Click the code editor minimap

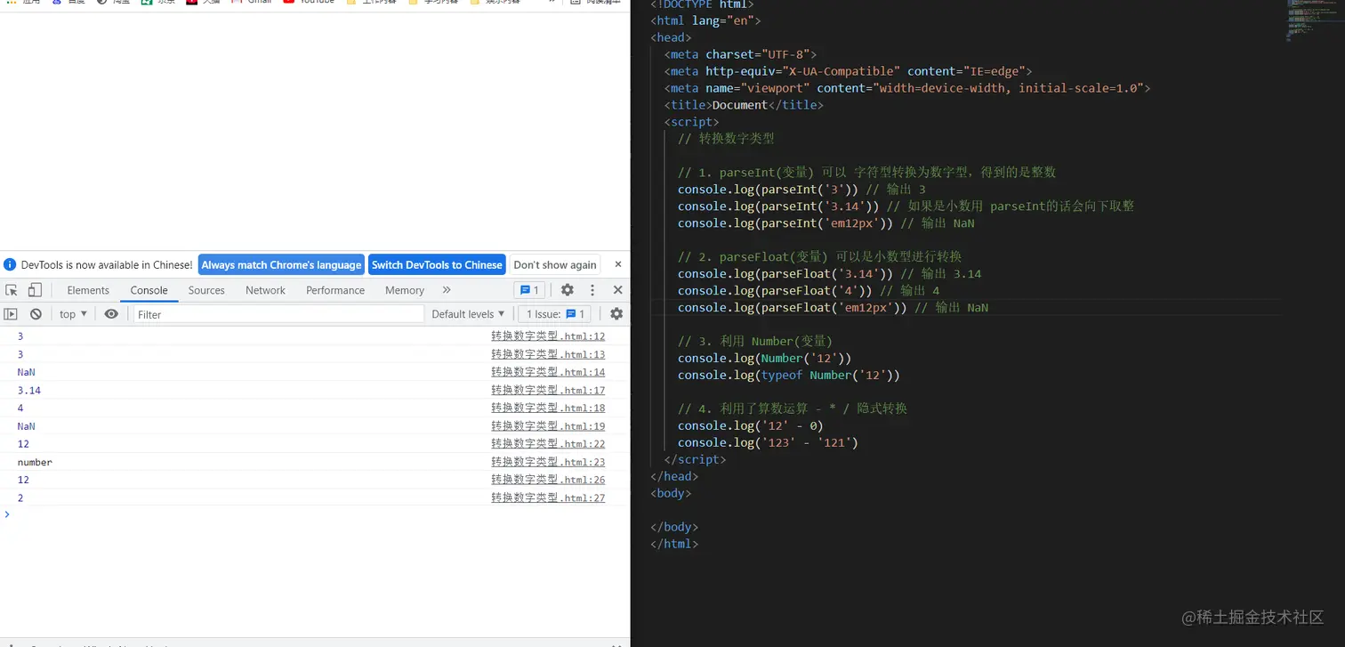1313,22
